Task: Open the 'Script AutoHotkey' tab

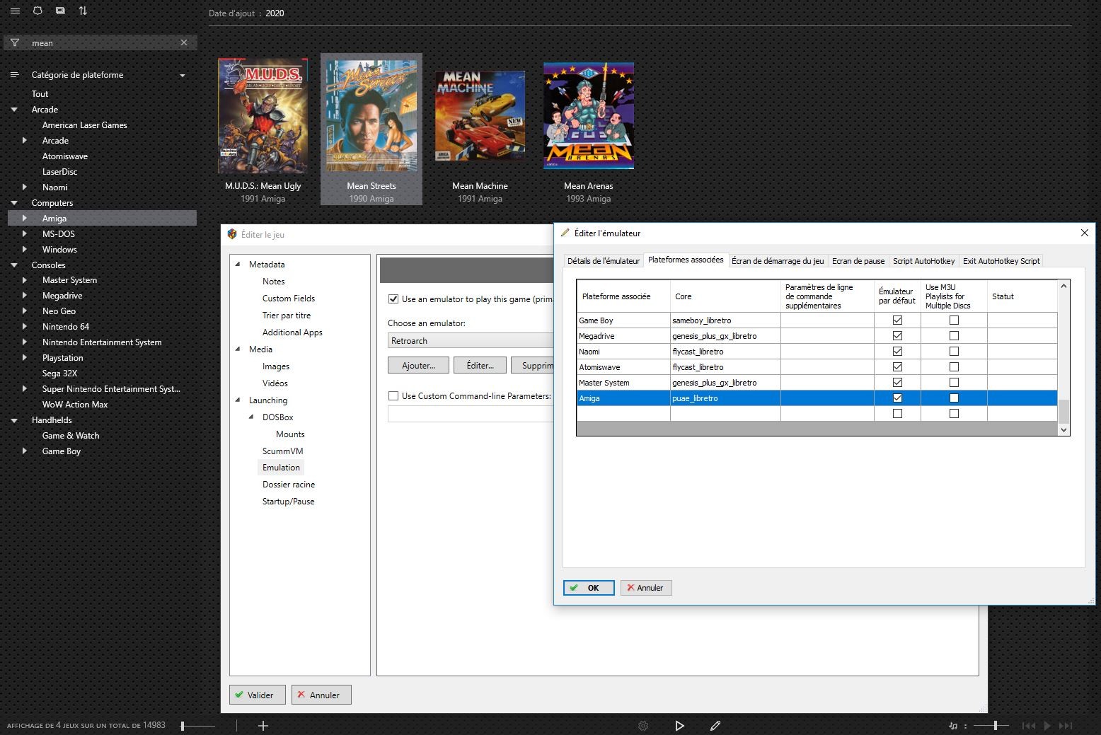Action: point(923,261)
